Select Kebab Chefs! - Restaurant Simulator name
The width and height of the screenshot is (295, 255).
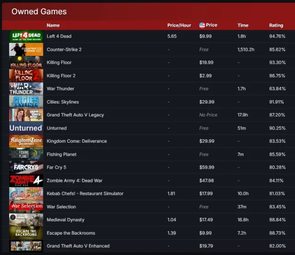coord(85,194)
